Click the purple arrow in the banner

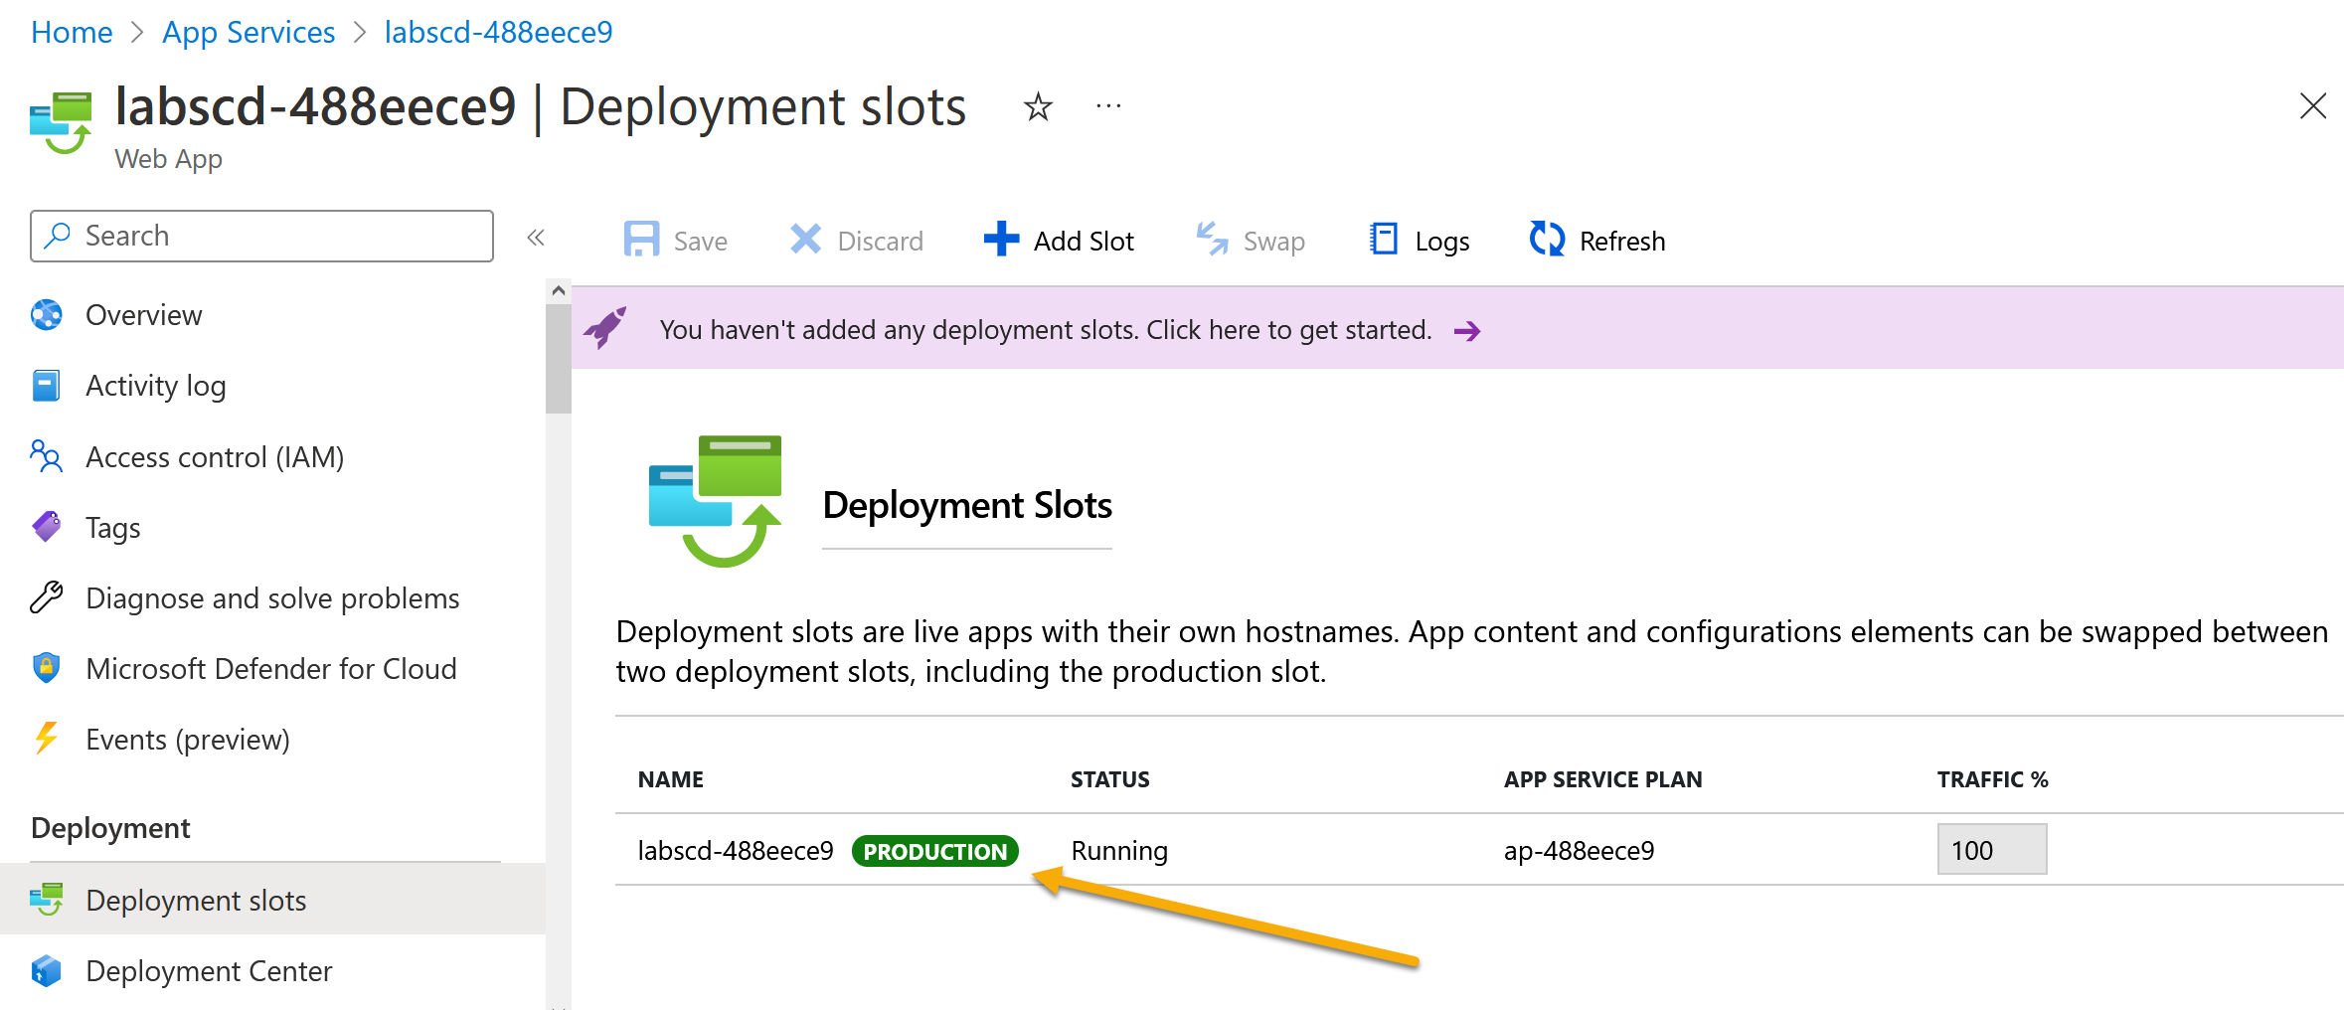click(1467, 331)
